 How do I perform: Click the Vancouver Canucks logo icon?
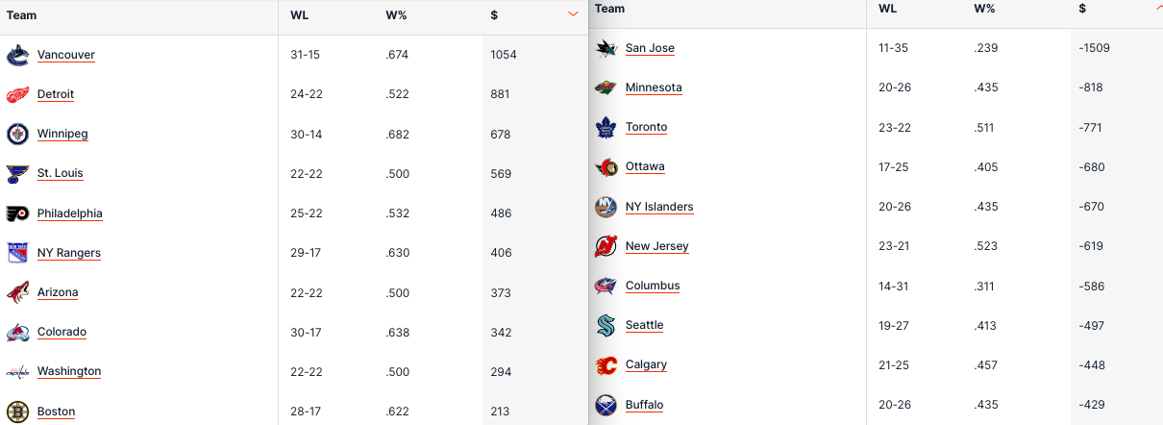pyautogui.click(x=17, y=55)
